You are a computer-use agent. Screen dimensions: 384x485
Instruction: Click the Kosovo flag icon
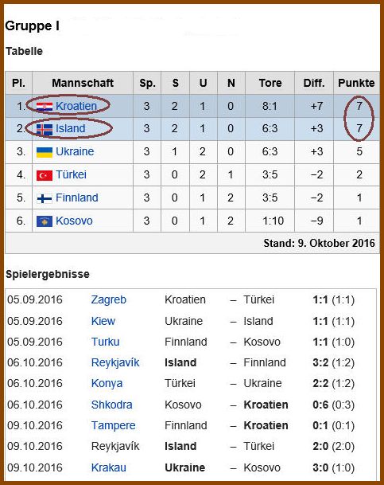(45, 221)
